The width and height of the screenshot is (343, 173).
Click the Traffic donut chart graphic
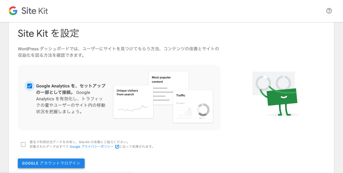203,110
